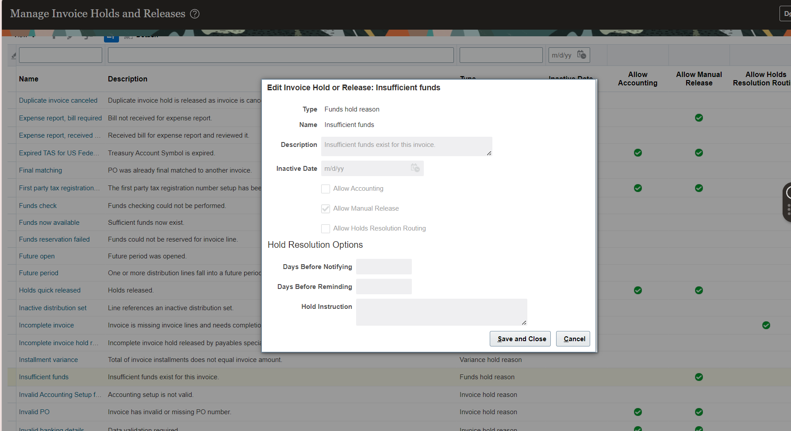791x431 pixels.
Task: Click inside the Hold Instruction text area
Action: click(441, 312)
